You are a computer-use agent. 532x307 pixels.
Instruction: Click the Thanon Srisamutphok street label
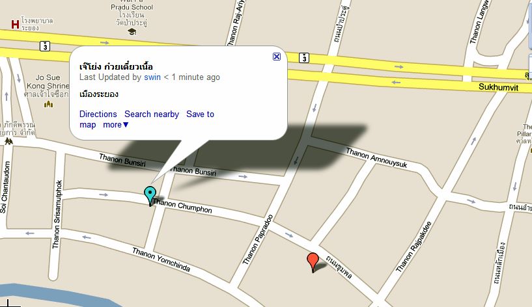[x=57, y=215]
